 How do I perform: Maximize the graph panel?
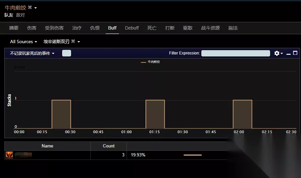pos(295,53)
